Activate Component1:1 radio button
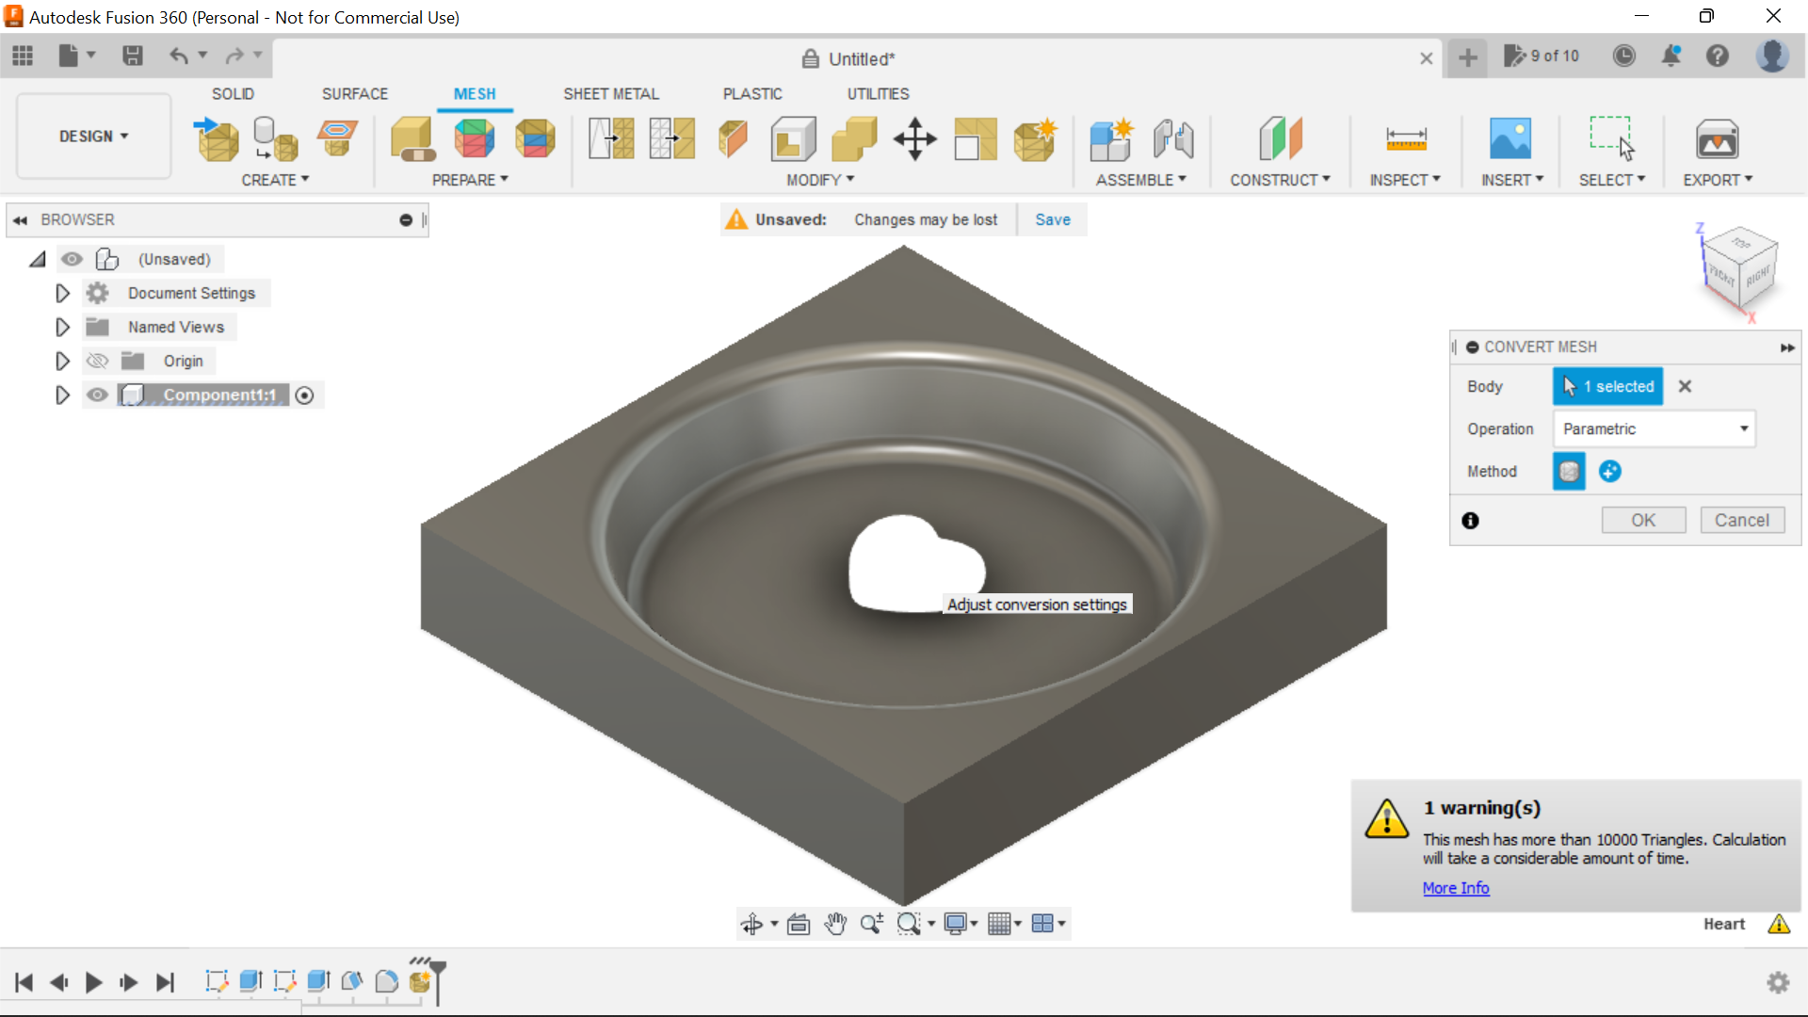1808x1017 pixels. tap(304, 395)
